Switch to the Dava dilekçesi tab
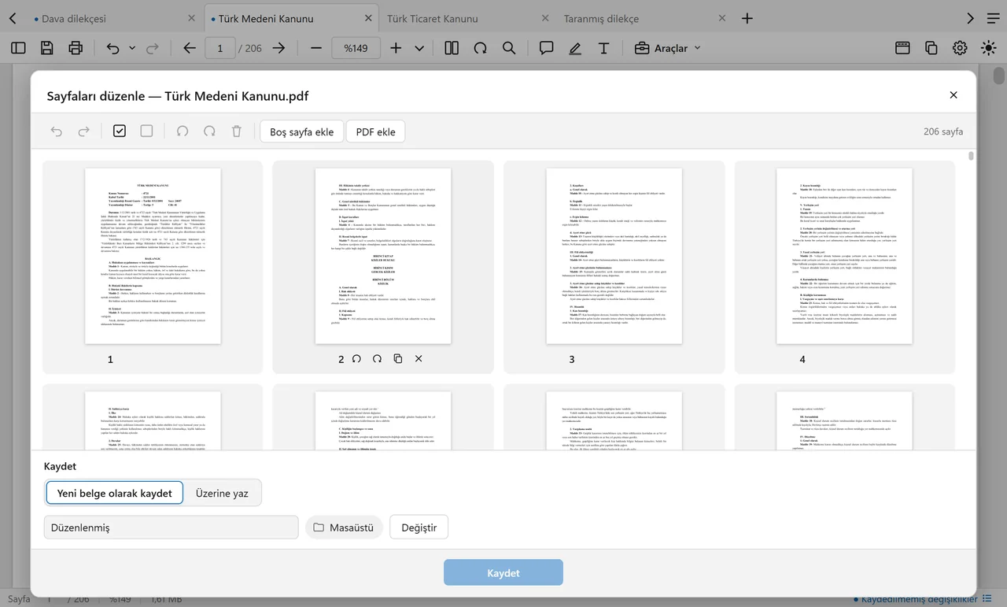The height and width of the screenshot is (607, 1007). point(115,18)
